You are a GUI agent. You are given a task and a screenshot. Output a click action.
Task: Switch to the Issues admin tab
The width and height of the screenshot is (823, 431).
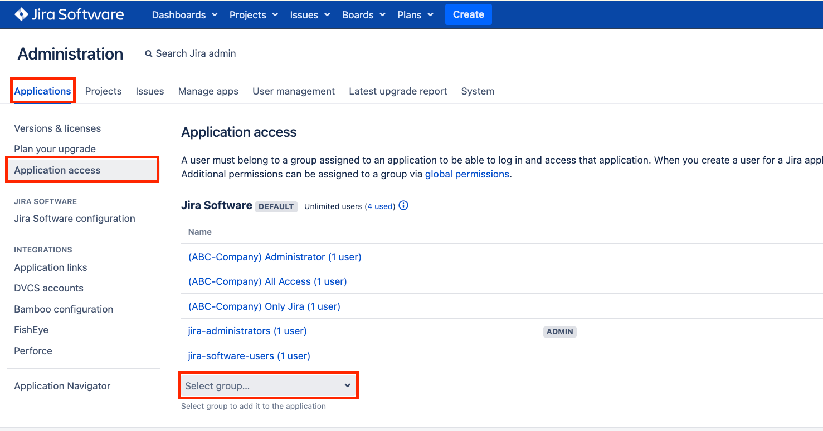(x=150, y=91)
